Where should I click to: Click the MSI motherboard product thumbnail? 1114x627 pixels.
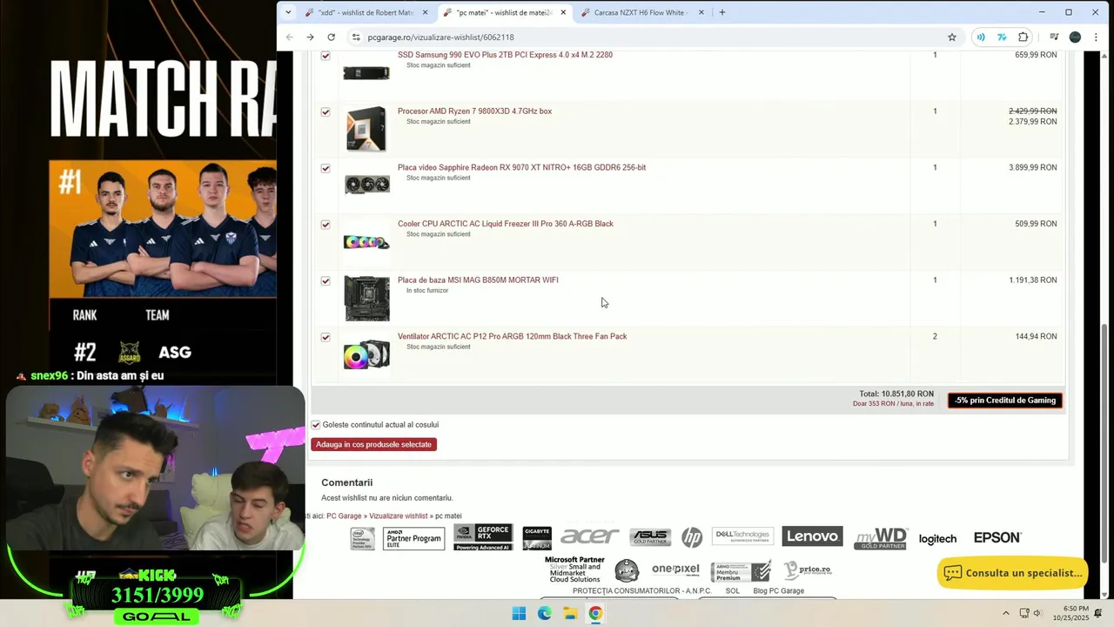pyautogui.click(x=366, y=299)
